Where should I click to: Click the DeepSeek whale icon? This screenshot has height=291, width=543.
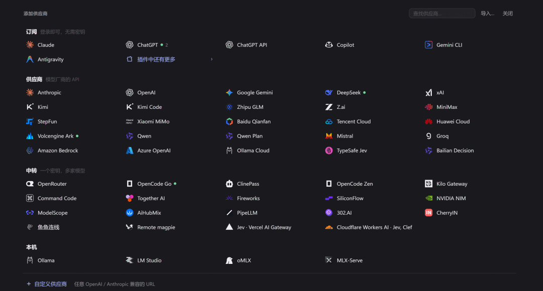(x=329, y=92)
